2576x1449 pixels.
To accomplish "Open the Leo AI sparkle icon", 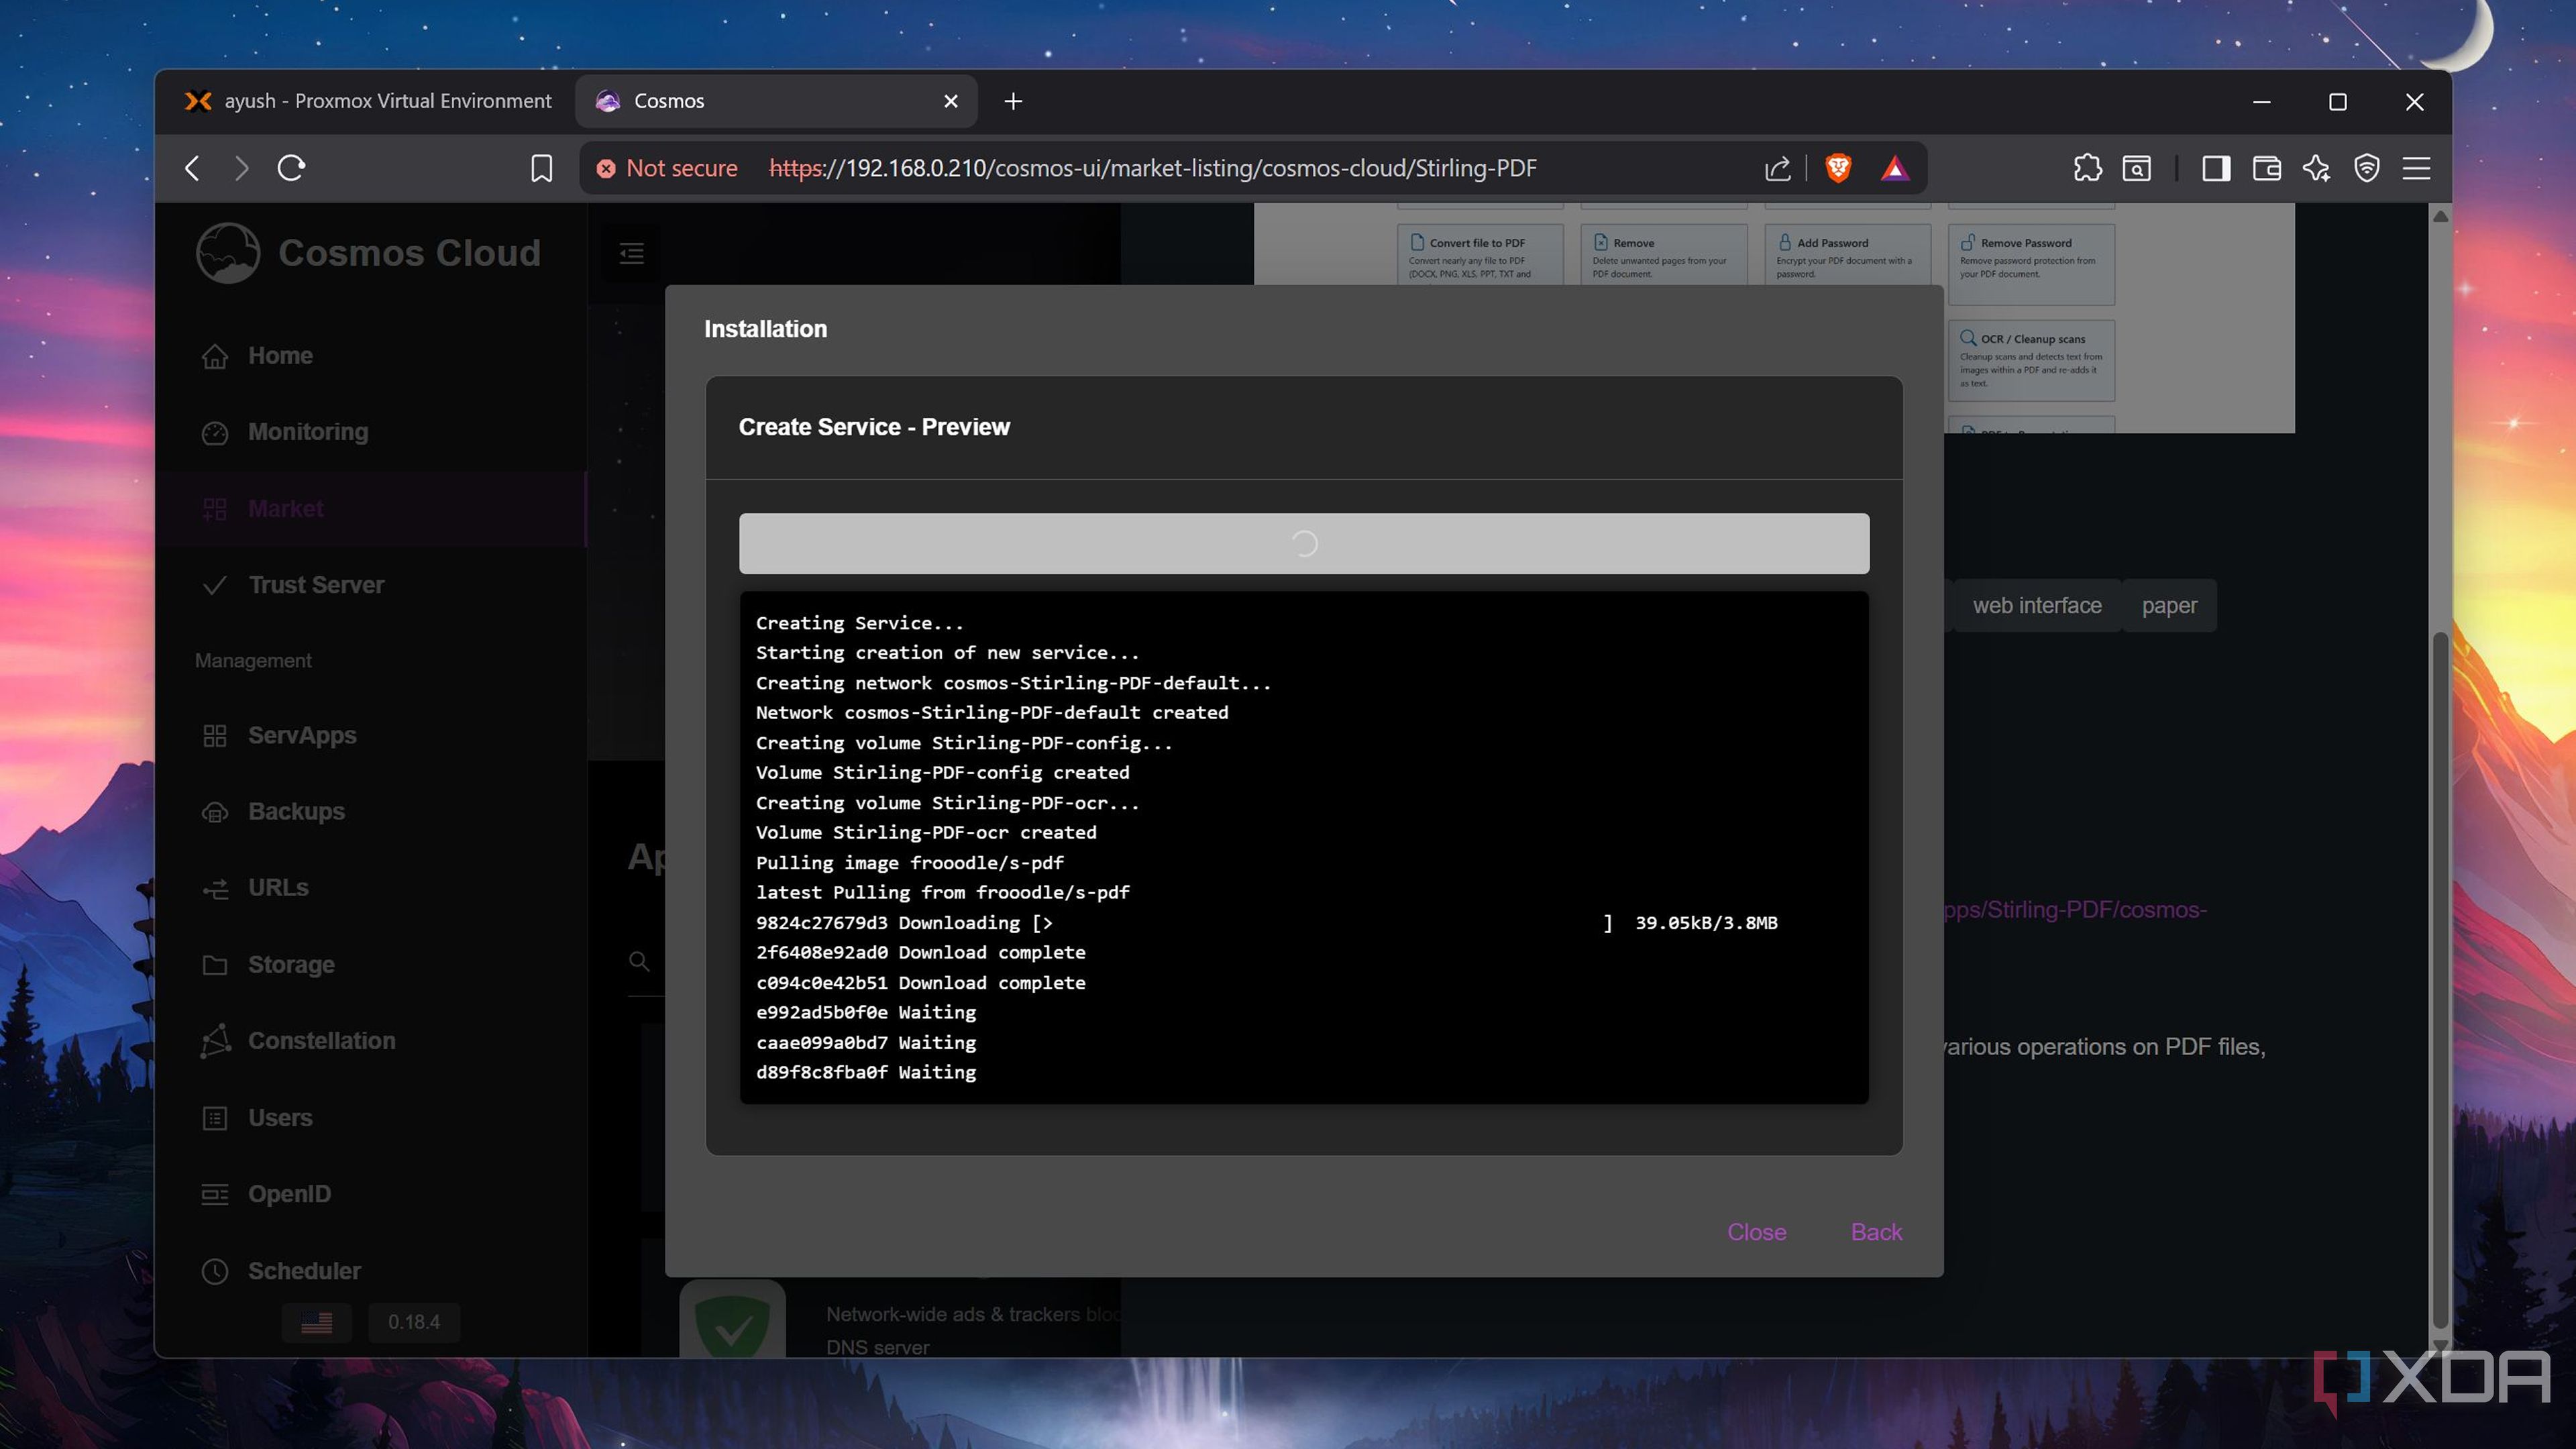I will coord(2316,168).
